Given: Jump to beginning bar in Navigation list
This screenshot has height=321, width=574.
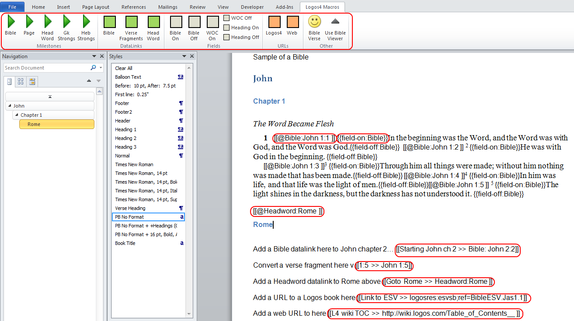Looking at the screenshot, I should [50, 96].
